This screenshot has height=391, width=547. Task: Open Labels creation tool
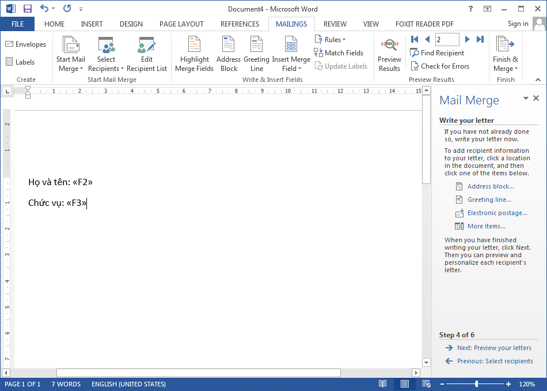click(20, 62)
